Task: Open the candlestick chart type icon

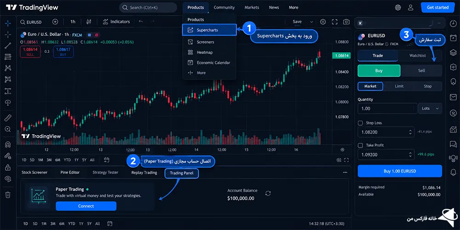Action: click(89, 22)
